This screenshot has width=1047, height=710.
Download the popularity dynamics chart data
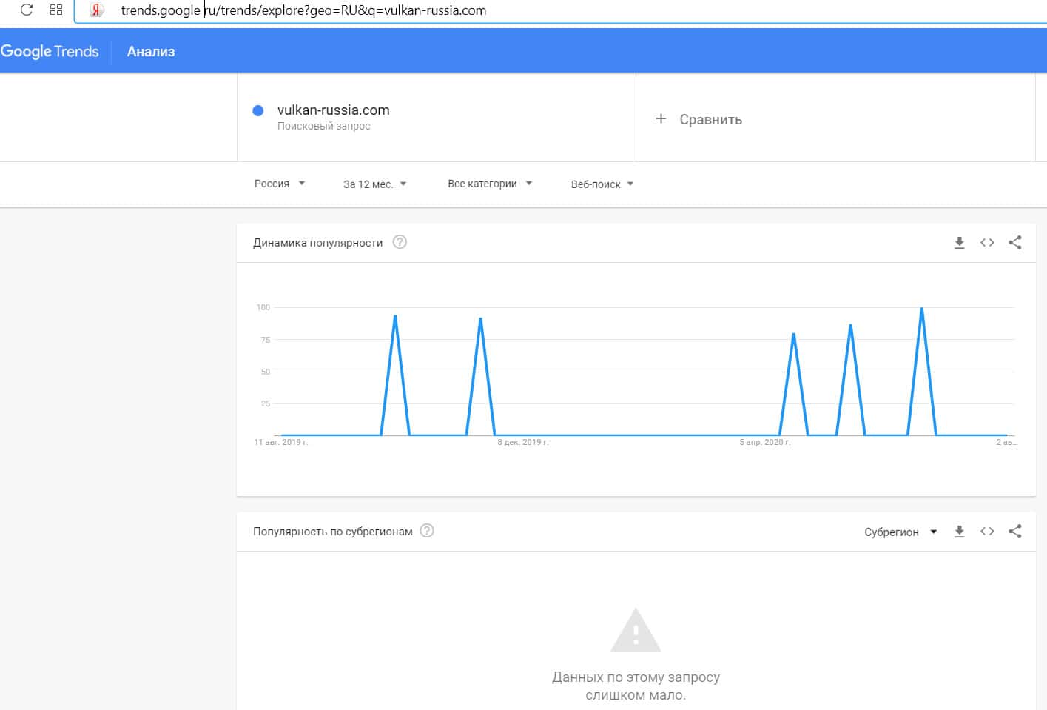pos(959,243)
